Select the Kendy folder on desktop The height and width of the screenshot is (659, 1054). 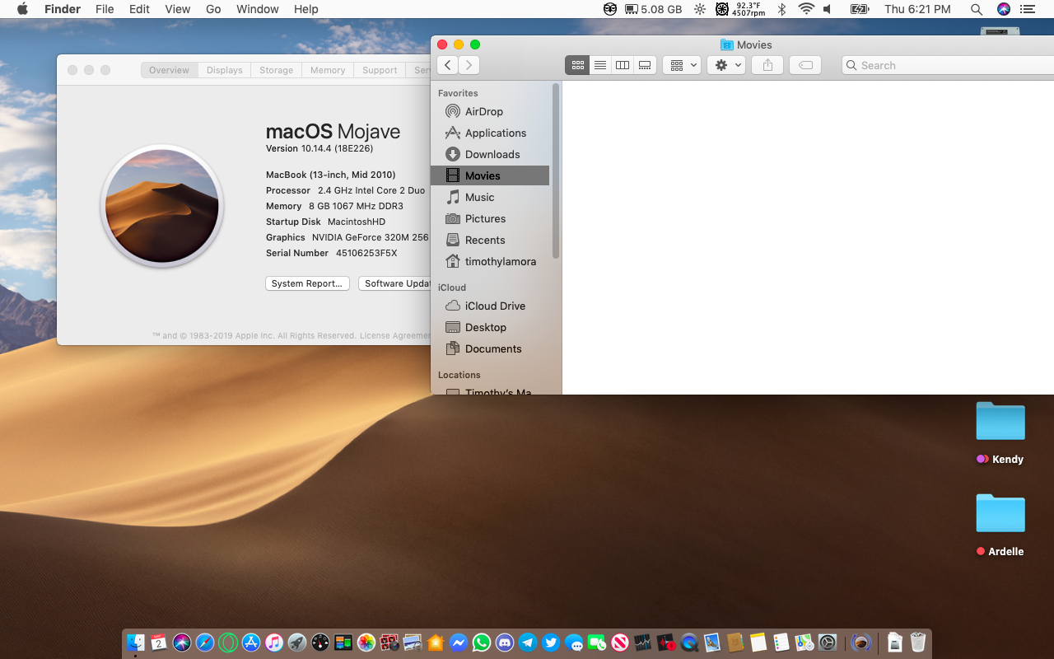click(1000, 432)
